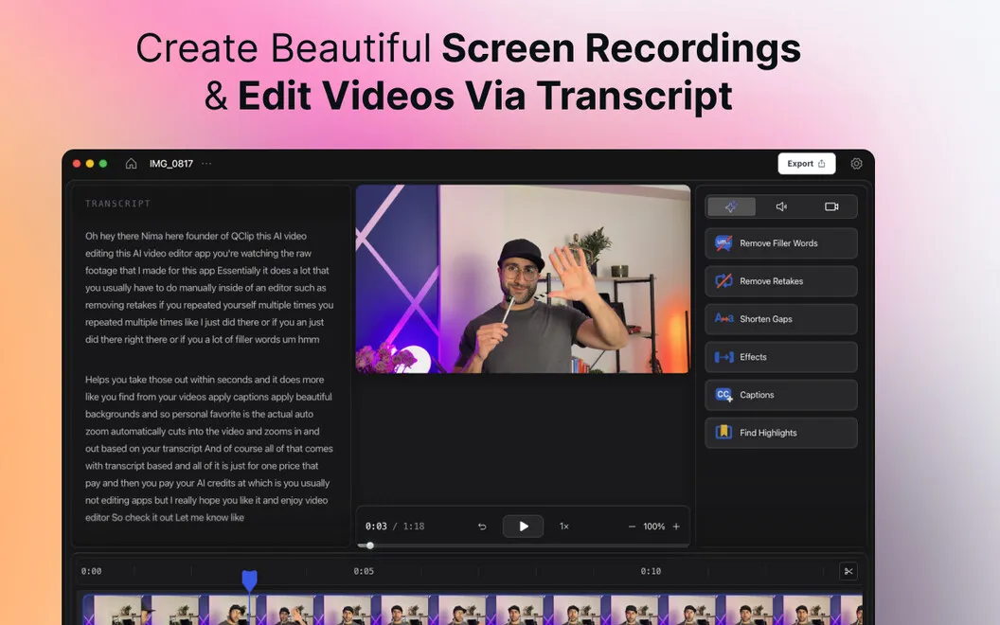Click the playback progress slider handle
The image size is (1000, 625).
[370, 545]
